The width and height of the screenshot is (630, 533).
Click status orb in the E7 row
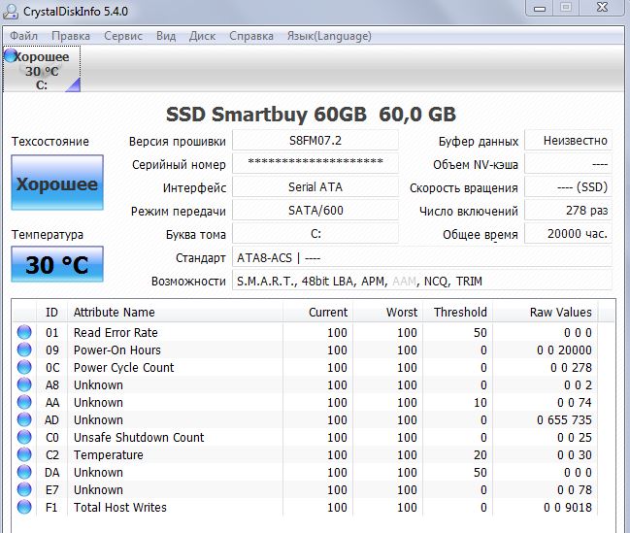pyautogui.click(x=24, y=489)
